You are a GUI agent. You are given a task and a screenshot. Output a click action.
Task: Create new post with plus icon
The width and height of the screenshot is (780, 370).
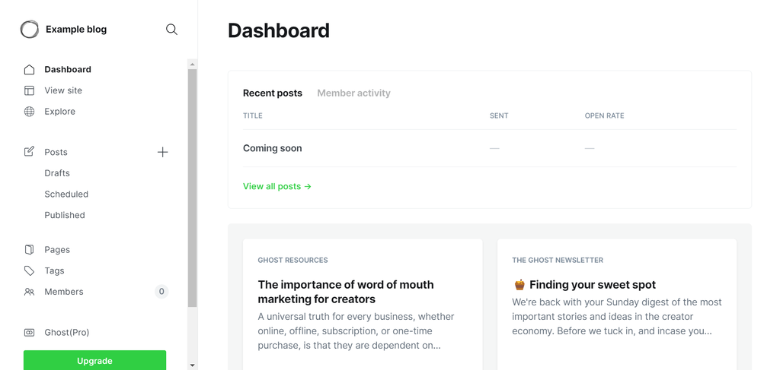point(162,152)
